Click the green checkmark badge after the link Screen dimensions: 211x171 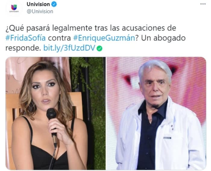[x=99, y=49]
